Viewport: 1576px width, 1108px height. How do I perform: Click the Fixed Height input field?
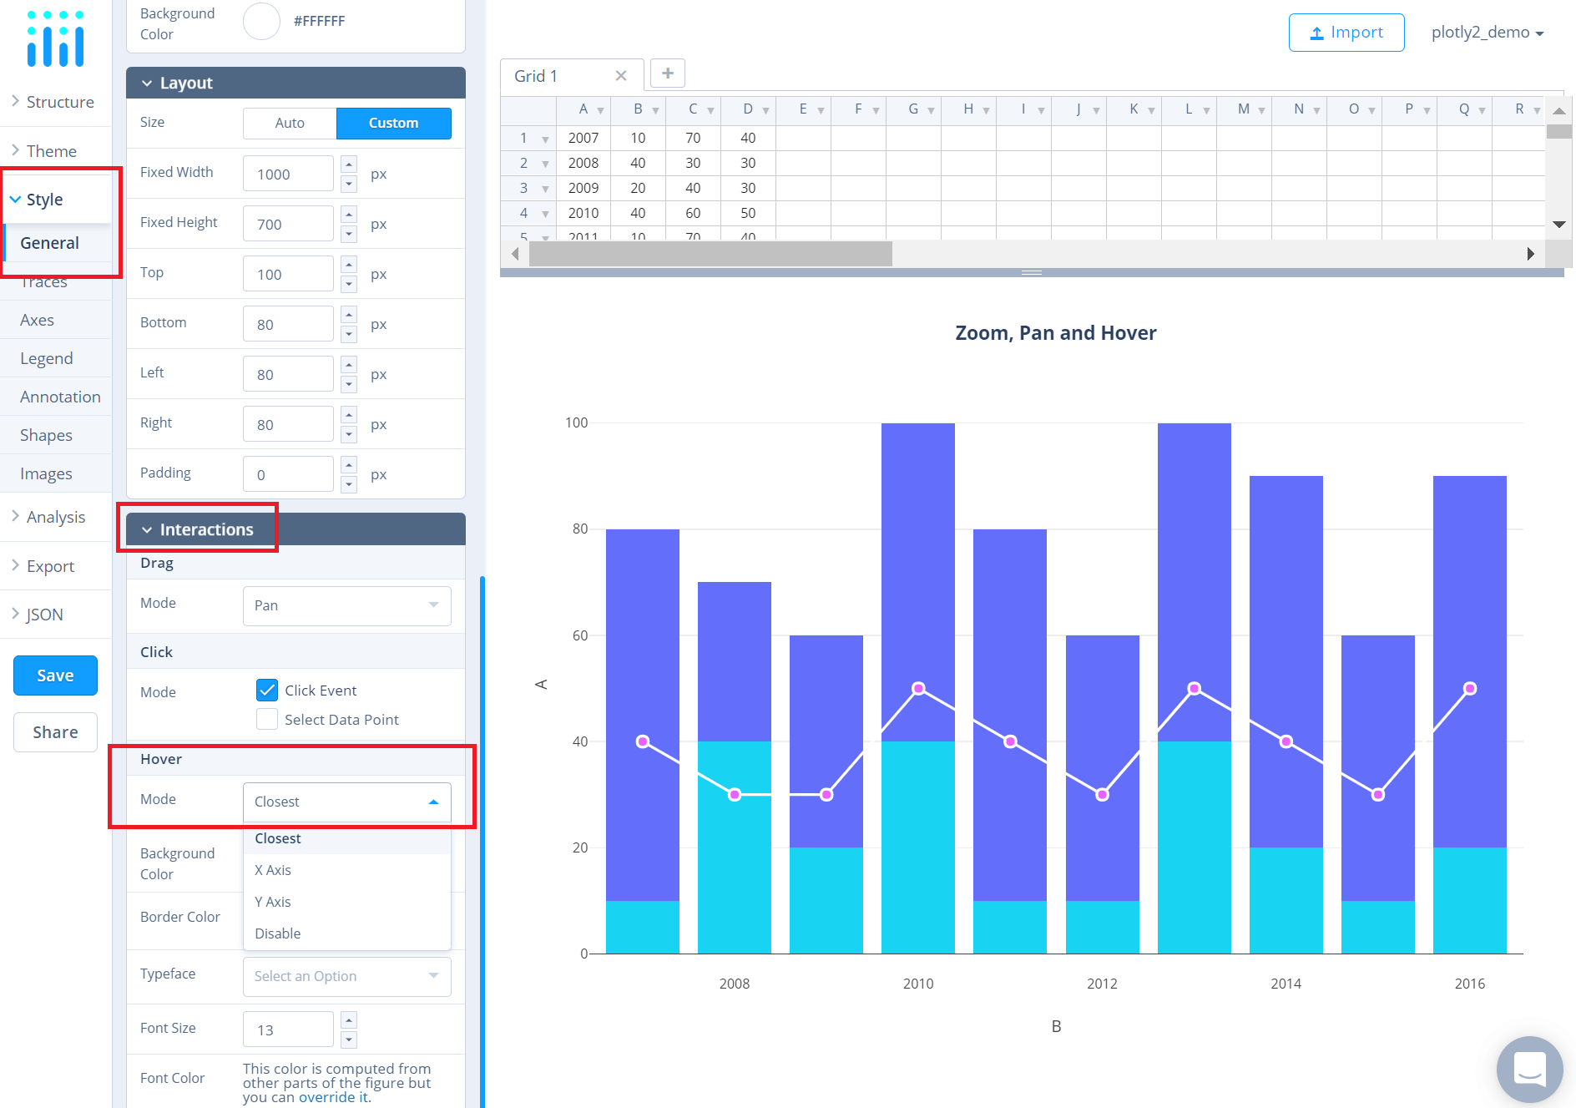[x=288, y=224]
